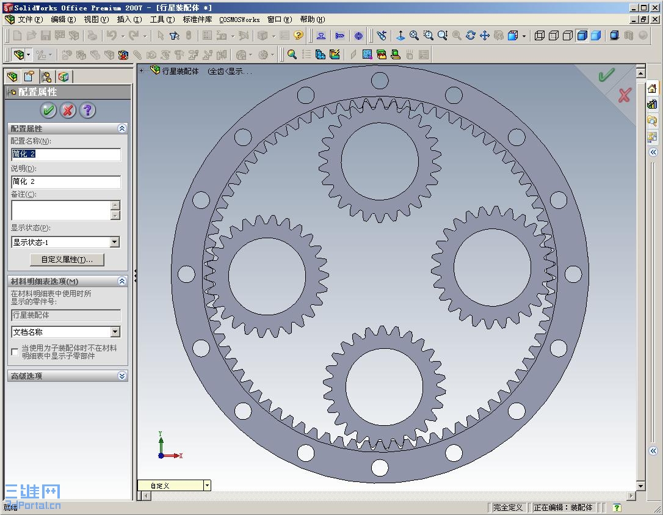This screenshot has width=663, height=515.
Task: Tick the hide child components in BOM checkbox
Action: pyautogui.click(x=15, y=352)
